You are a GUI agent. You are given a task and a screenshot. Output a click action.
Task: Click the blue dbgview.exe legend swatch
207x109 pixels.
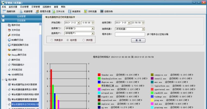click(x=99, y=82)
